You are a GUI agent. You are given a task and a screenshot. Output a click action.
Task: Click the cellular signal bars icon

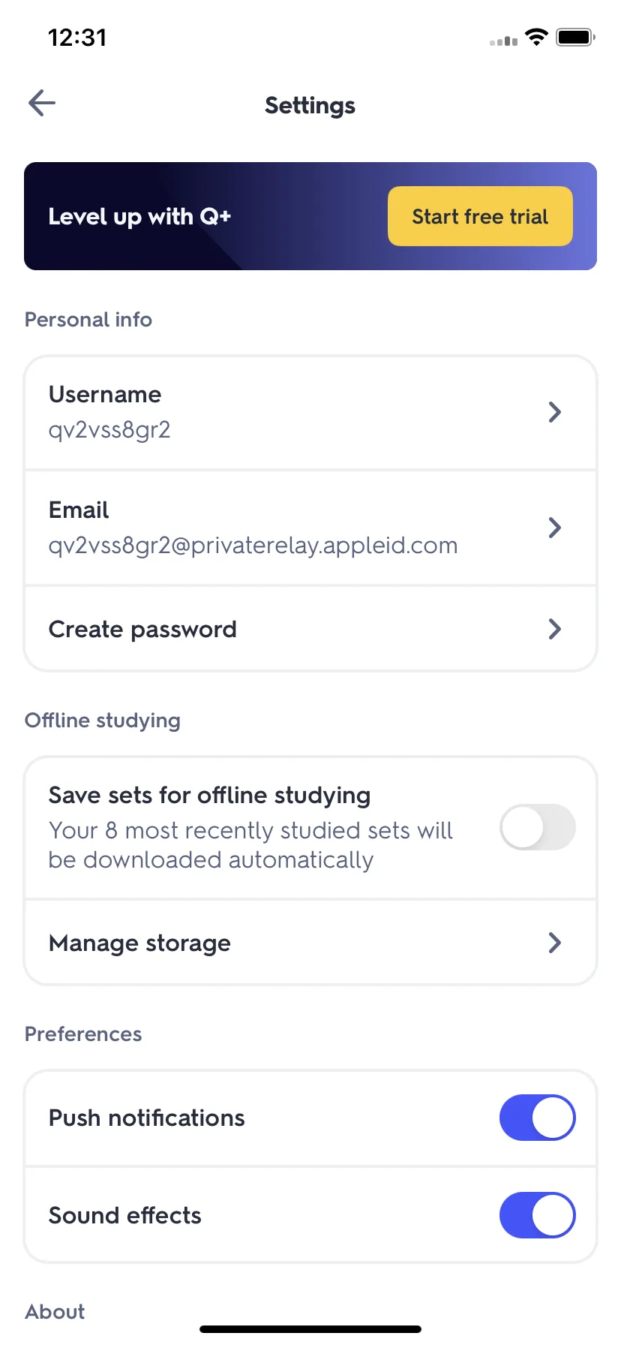coord(503,40)
